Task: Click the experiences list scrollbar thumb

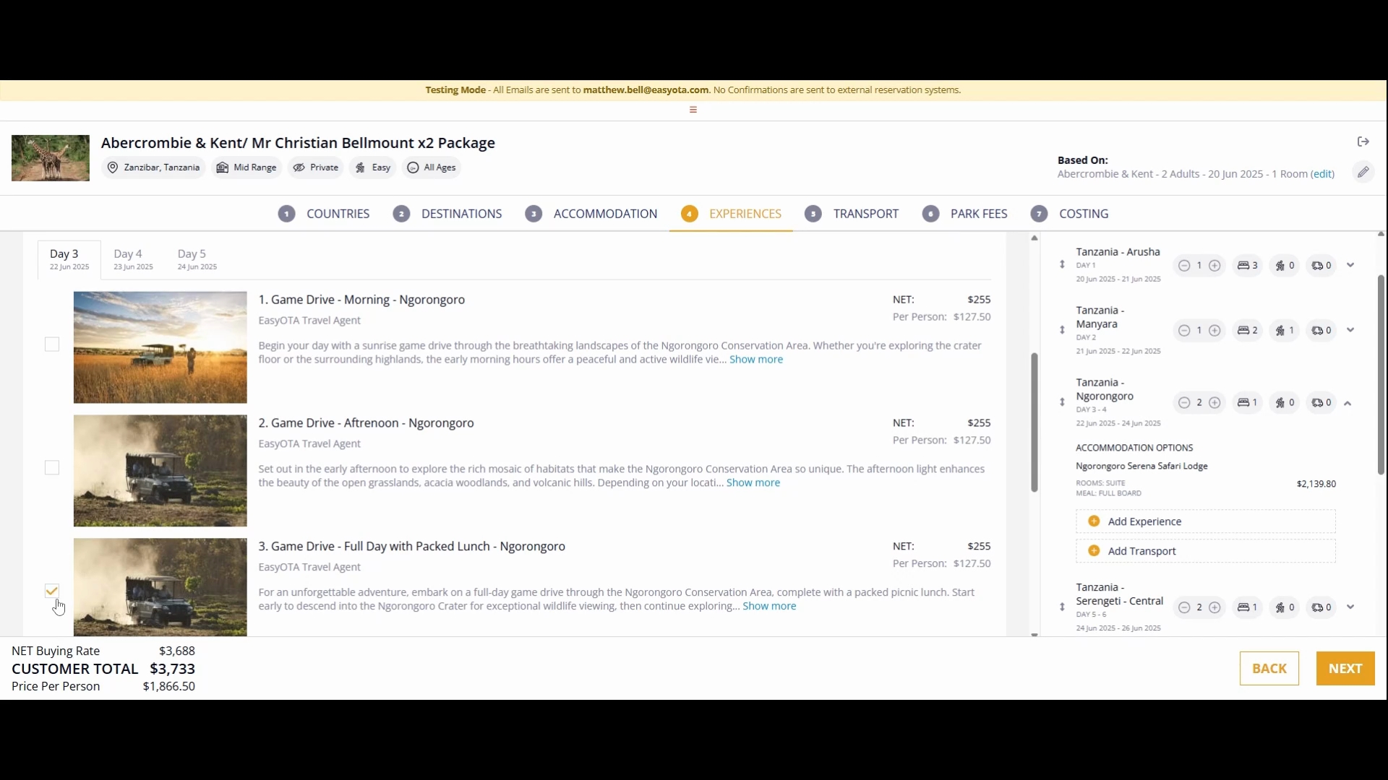Action: pos(1034,422)
